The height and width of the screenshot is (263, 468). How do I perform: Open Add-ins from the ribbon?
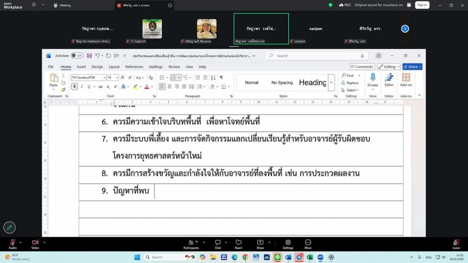[x=406, y=80]
